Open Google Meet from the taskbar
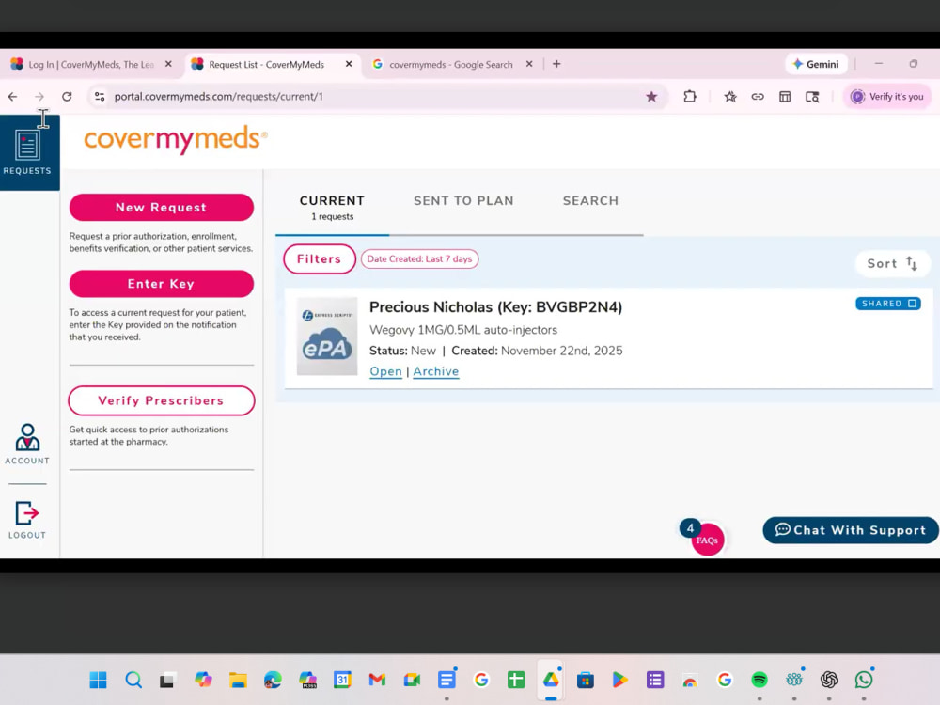Viewport: 940px width, 705px height. coord(412,680)
